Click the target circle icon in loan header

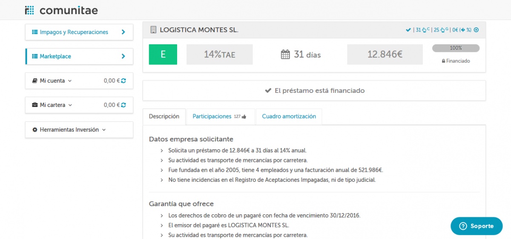click(476, 30)
